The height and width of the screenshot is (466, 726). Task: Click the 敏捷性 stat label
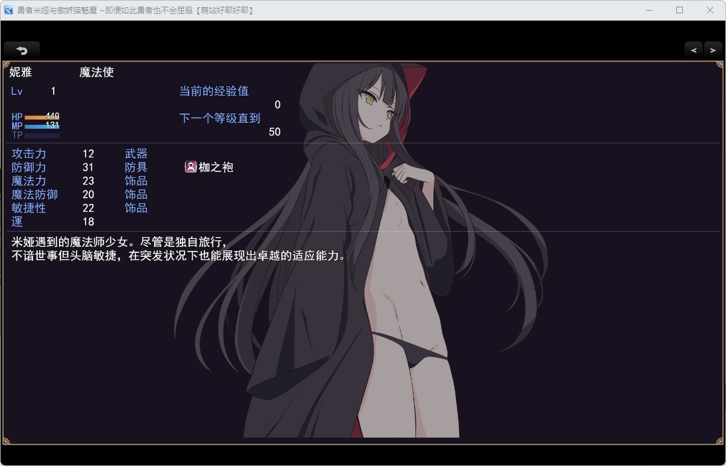29,208
